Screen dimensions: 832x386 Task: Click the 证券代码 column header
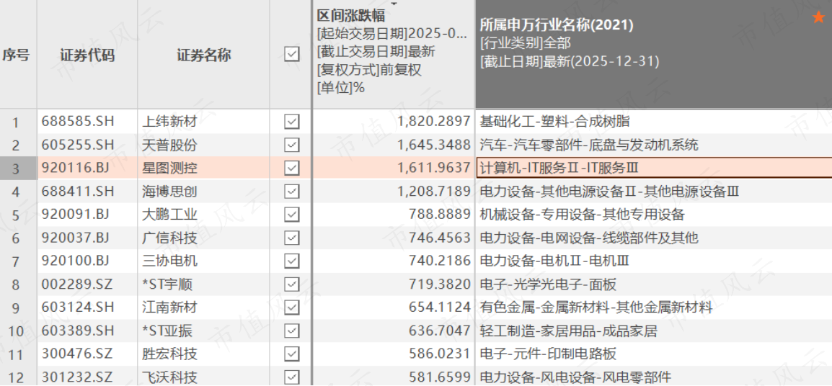pos(87,55)
